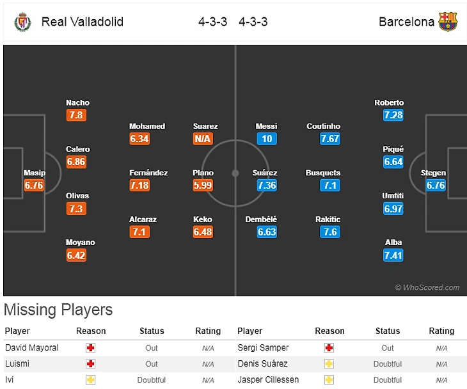467x389 pixels.
Task: Click the Real Valladolid club crest
Action: (22, 22)
